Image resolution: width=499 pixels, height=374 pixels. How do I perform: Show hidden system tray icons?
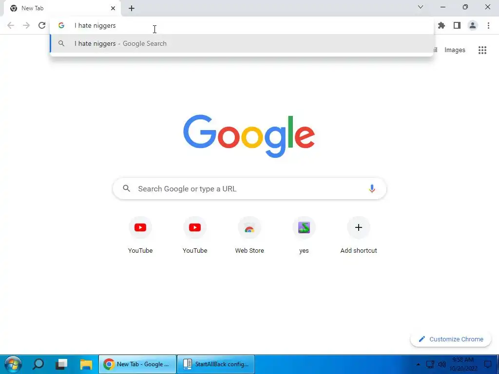pyautogui.click(x=418, y=364)
